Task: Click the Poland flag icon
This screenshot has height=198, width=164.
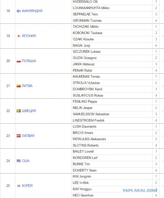Action: [19, 61]
